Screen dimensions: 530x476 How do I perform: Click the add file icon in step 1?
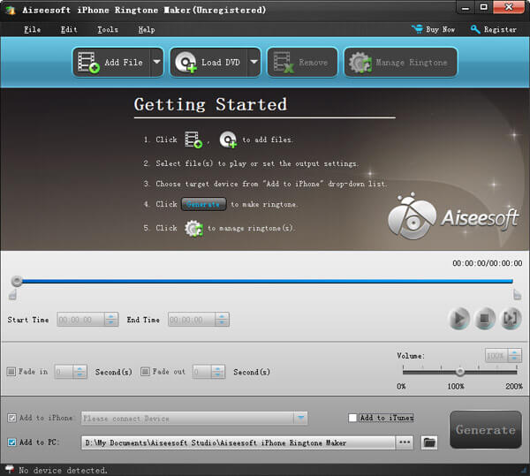click(193, 140)
